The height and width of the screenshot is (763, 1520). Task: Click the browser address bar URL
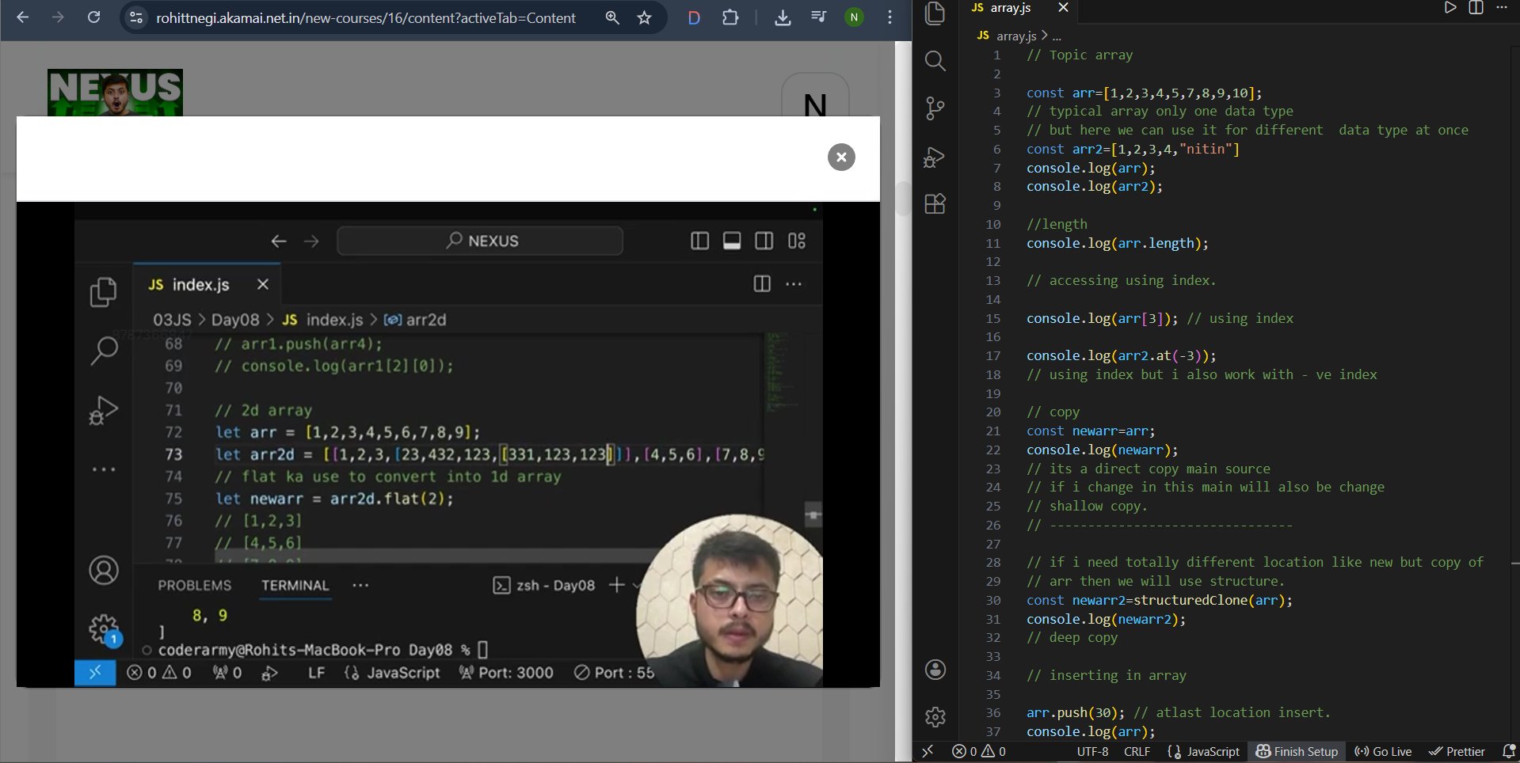click(x=365, y=17)
